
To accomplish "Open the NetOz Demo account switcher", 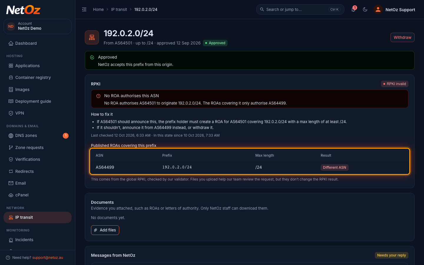I will coord(37,26).
